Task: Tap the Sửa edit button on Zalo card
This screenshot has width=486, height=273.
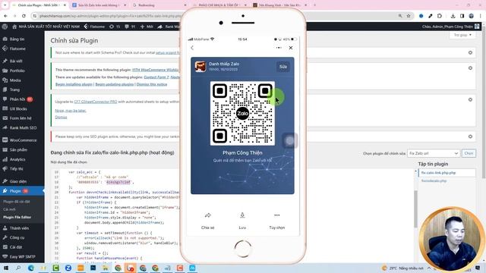Action: click(283, 67)
